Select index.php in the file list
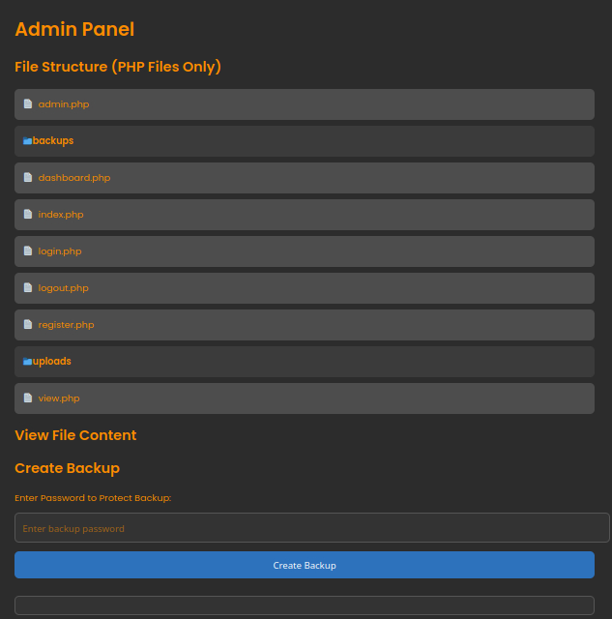 pos(61,215)
